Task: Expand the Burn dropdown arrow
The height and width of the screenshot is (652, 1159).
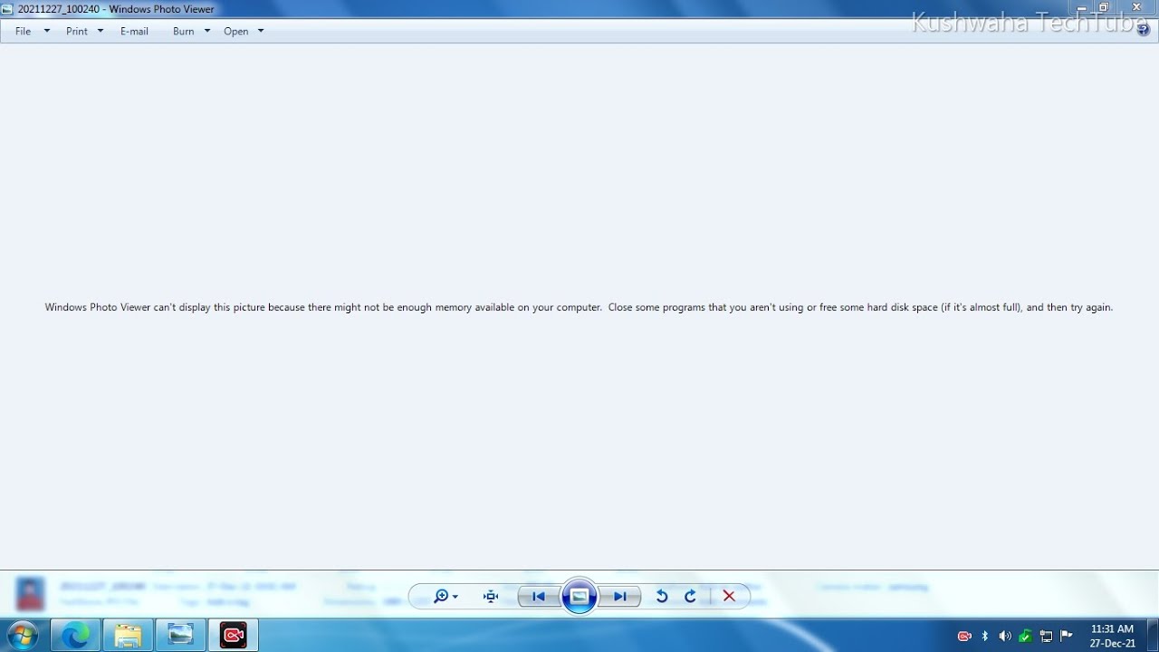Action: pos(207,31)
